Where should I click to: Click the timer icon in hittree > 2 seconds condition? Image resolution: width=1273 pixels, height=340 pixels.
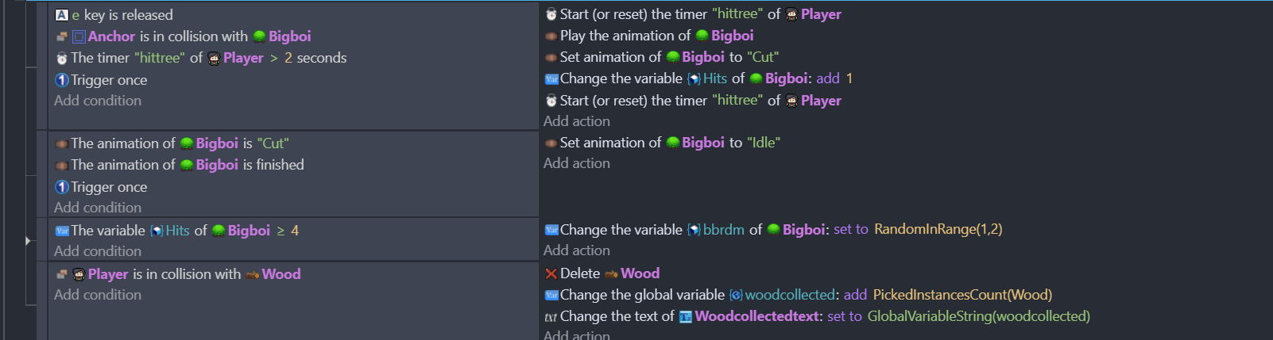(x=61, y=58)
